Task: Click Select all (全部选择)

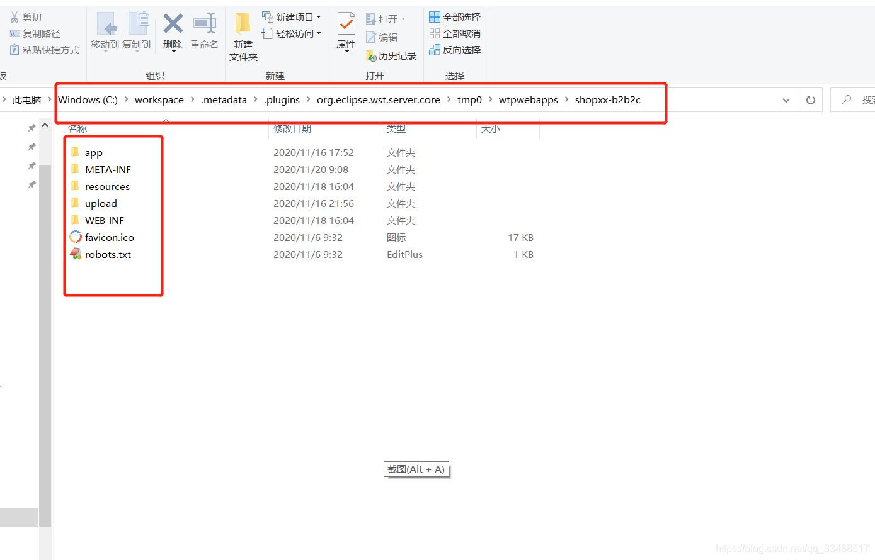Action: [455, 17]
